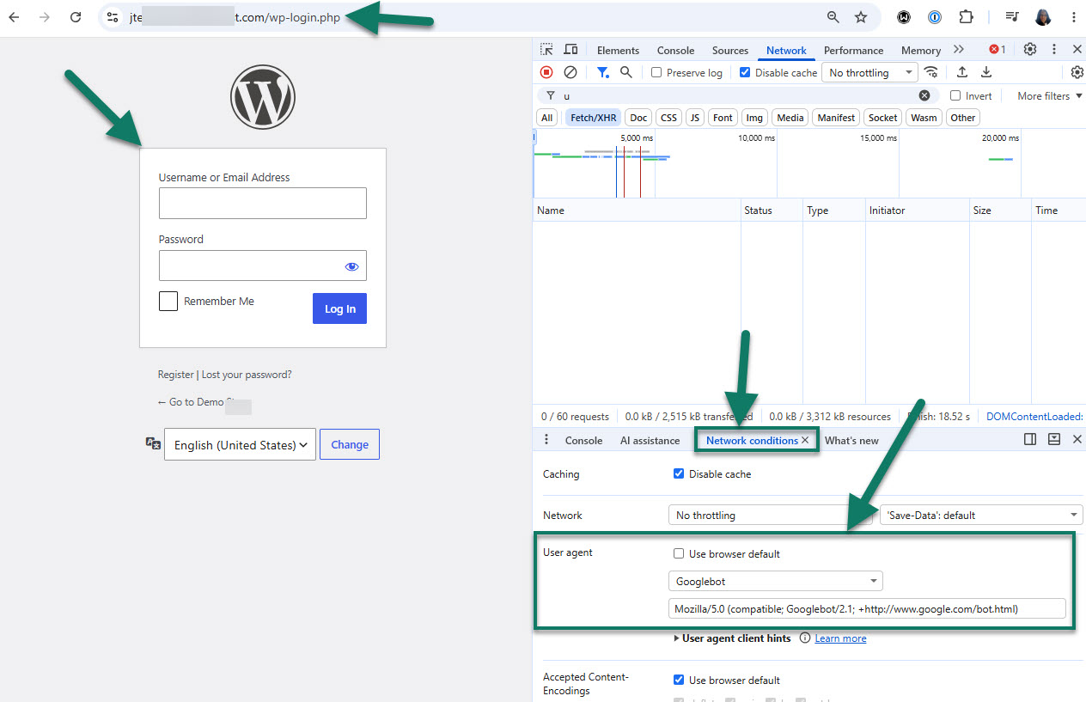Open Chrome three-dot menu
This screenshot has width=1086, height=702.
[1073, 17]
